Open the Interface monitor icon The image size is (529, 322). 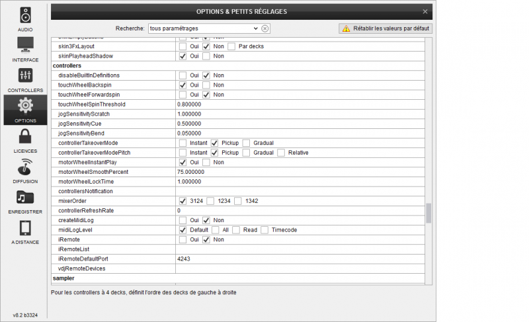point(25,45)
